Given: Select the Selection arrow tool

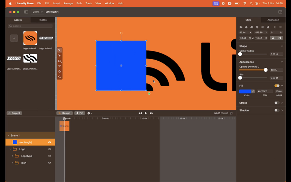Looking at the screenshot, I should point(59,50).
